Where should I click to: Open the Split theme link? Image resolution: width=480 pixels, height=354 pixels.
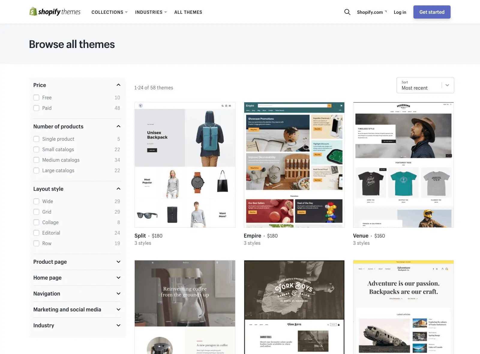click(x=140, y=235)
